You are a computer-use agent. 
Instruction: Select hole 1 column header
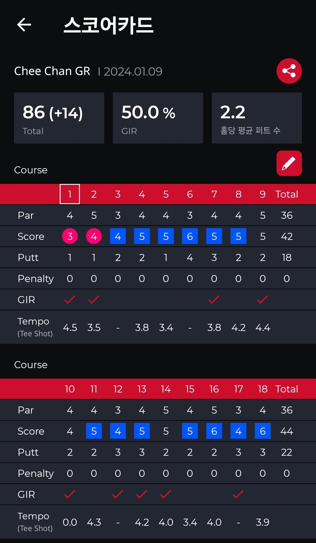(x=70, y=194)
